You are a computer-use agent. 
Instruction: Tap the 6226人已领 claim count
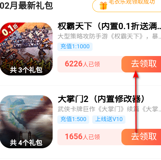[82, 64]
